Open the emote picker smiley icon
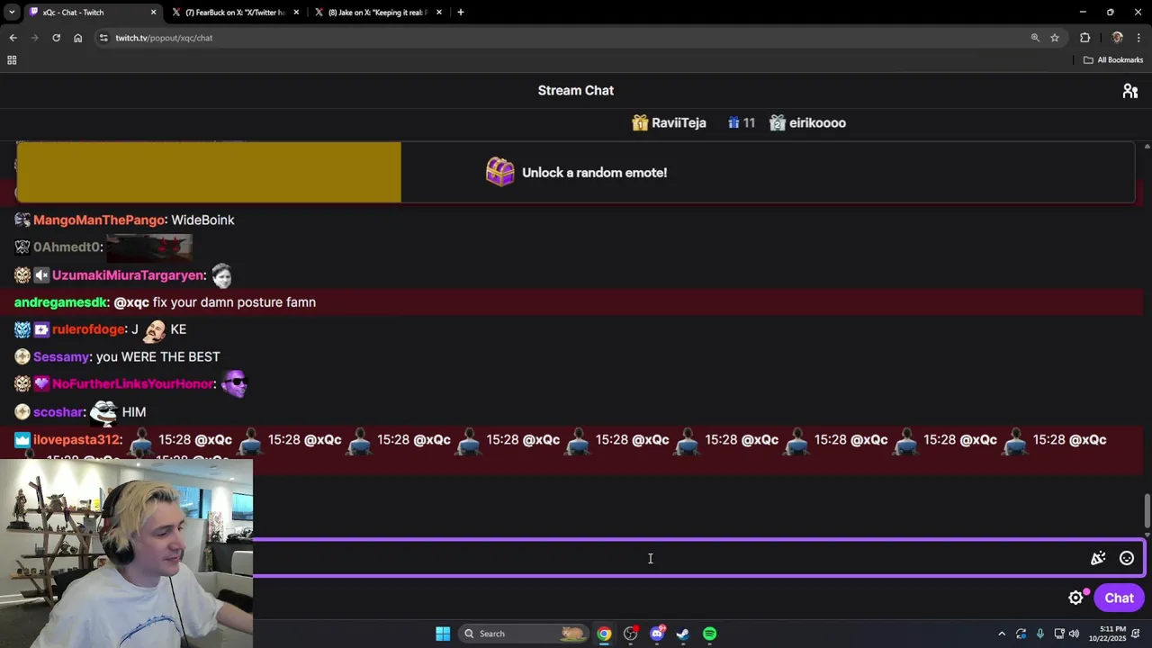 click(1126, 559)
